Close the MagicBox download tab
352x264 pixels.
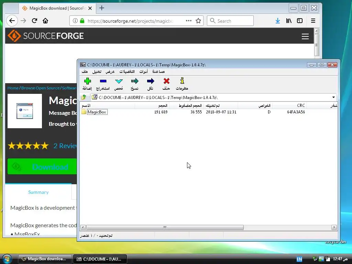pyautogui.click(x=90, y=8)
